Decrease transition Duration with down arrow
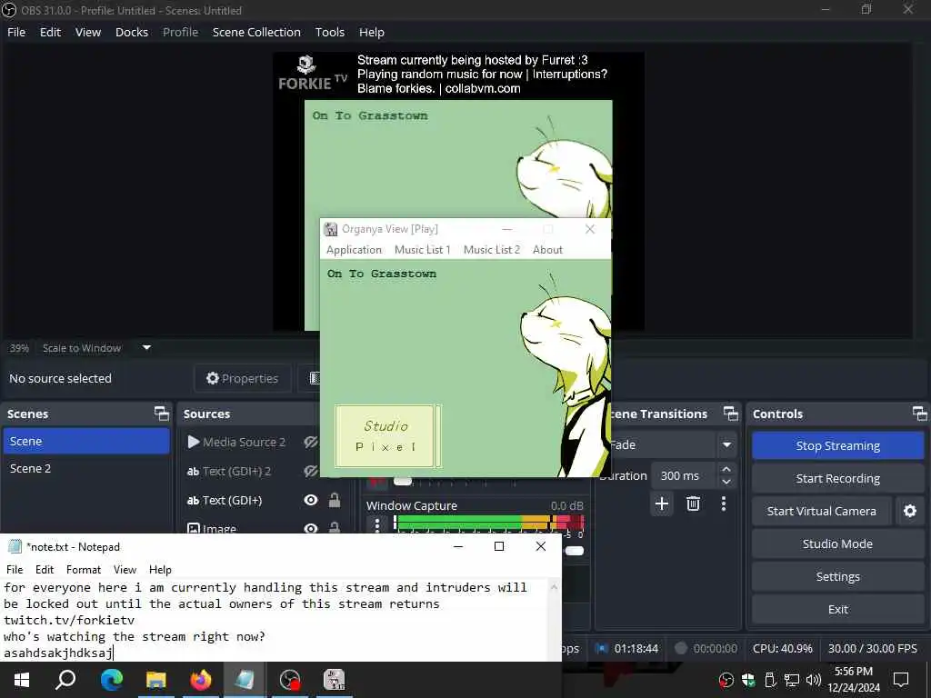 pos(726,482)
